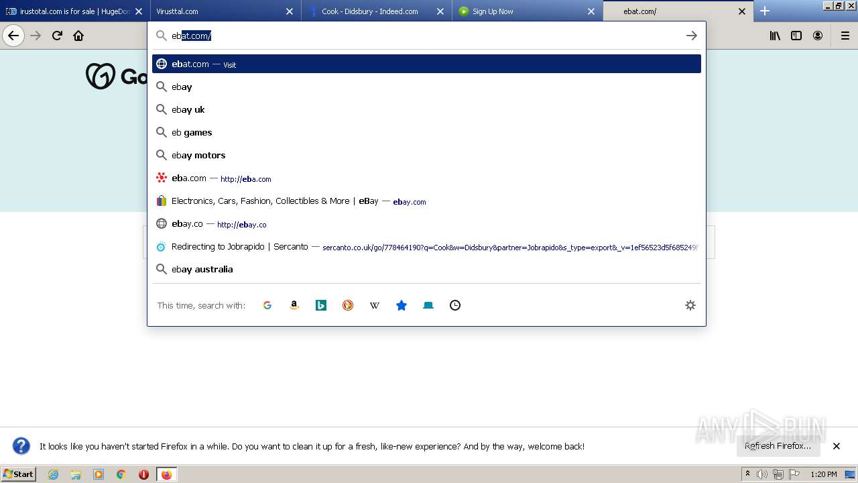Open the Firefox account icon

coord(818,36)
